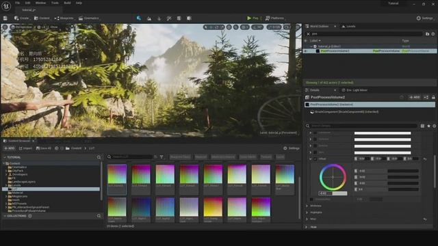Click the filter icon in Content Browser
Image resolution: width=438 pixels, height=246 pixels.
(x=162, y=157)
